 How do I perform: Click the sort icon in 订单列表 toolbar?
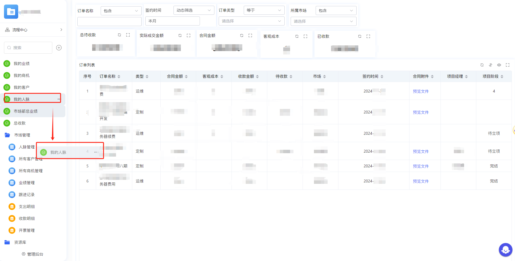491,65
